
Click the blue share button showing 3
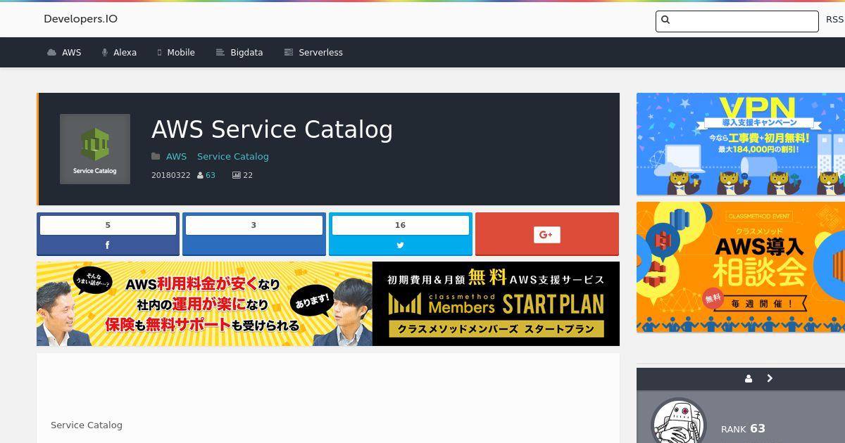tap(254, 234)
